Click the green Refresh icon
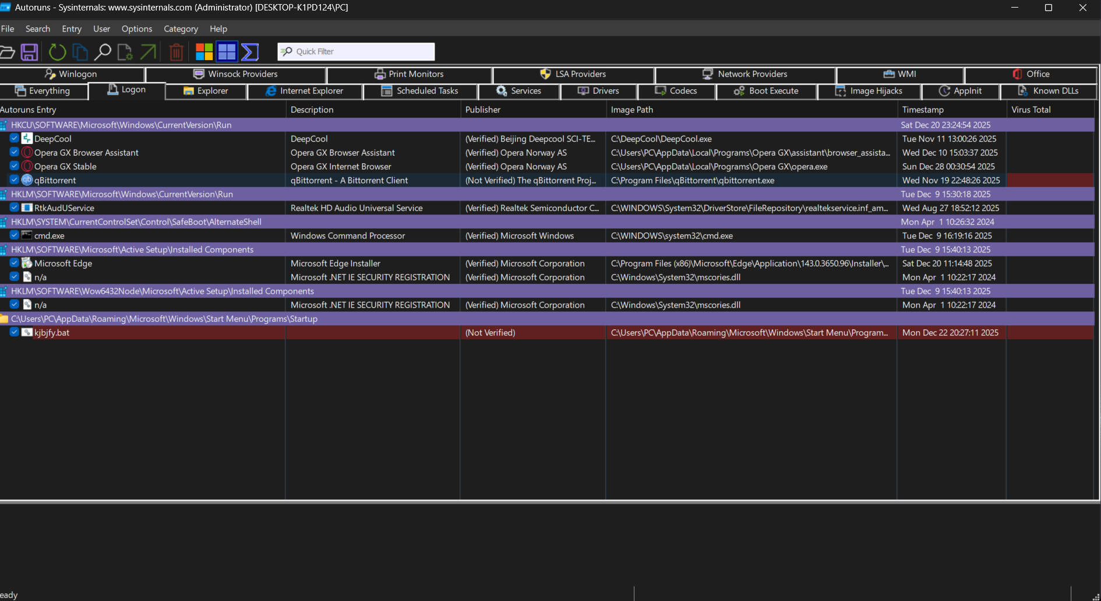1101x601 pixels. (57, 52)
